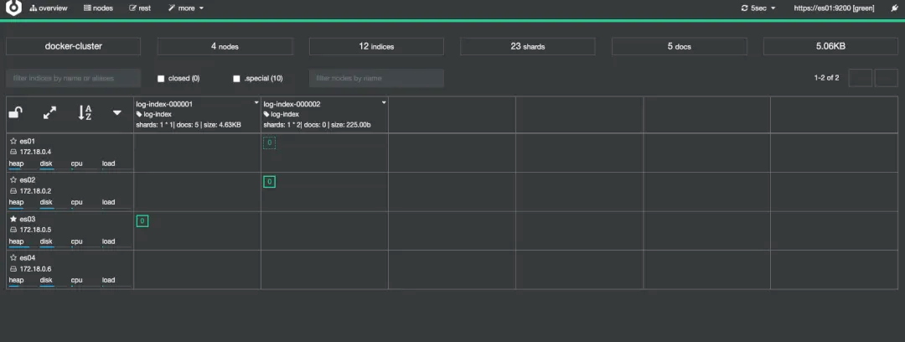The image size is (905, 342).
Task: Click the next page button at far right
Action: pos(887,78)
